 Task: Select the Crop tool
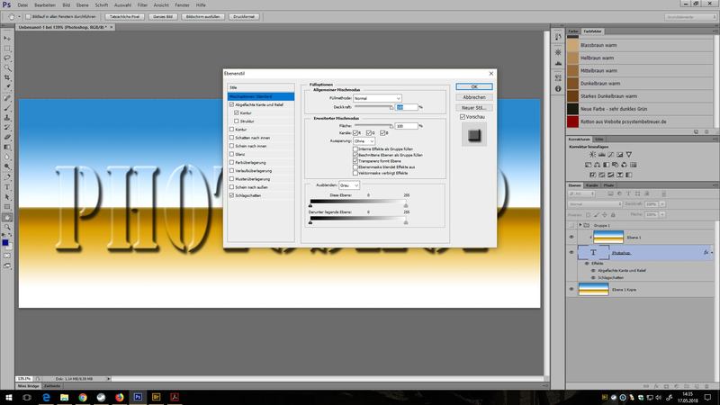point(7,77)
